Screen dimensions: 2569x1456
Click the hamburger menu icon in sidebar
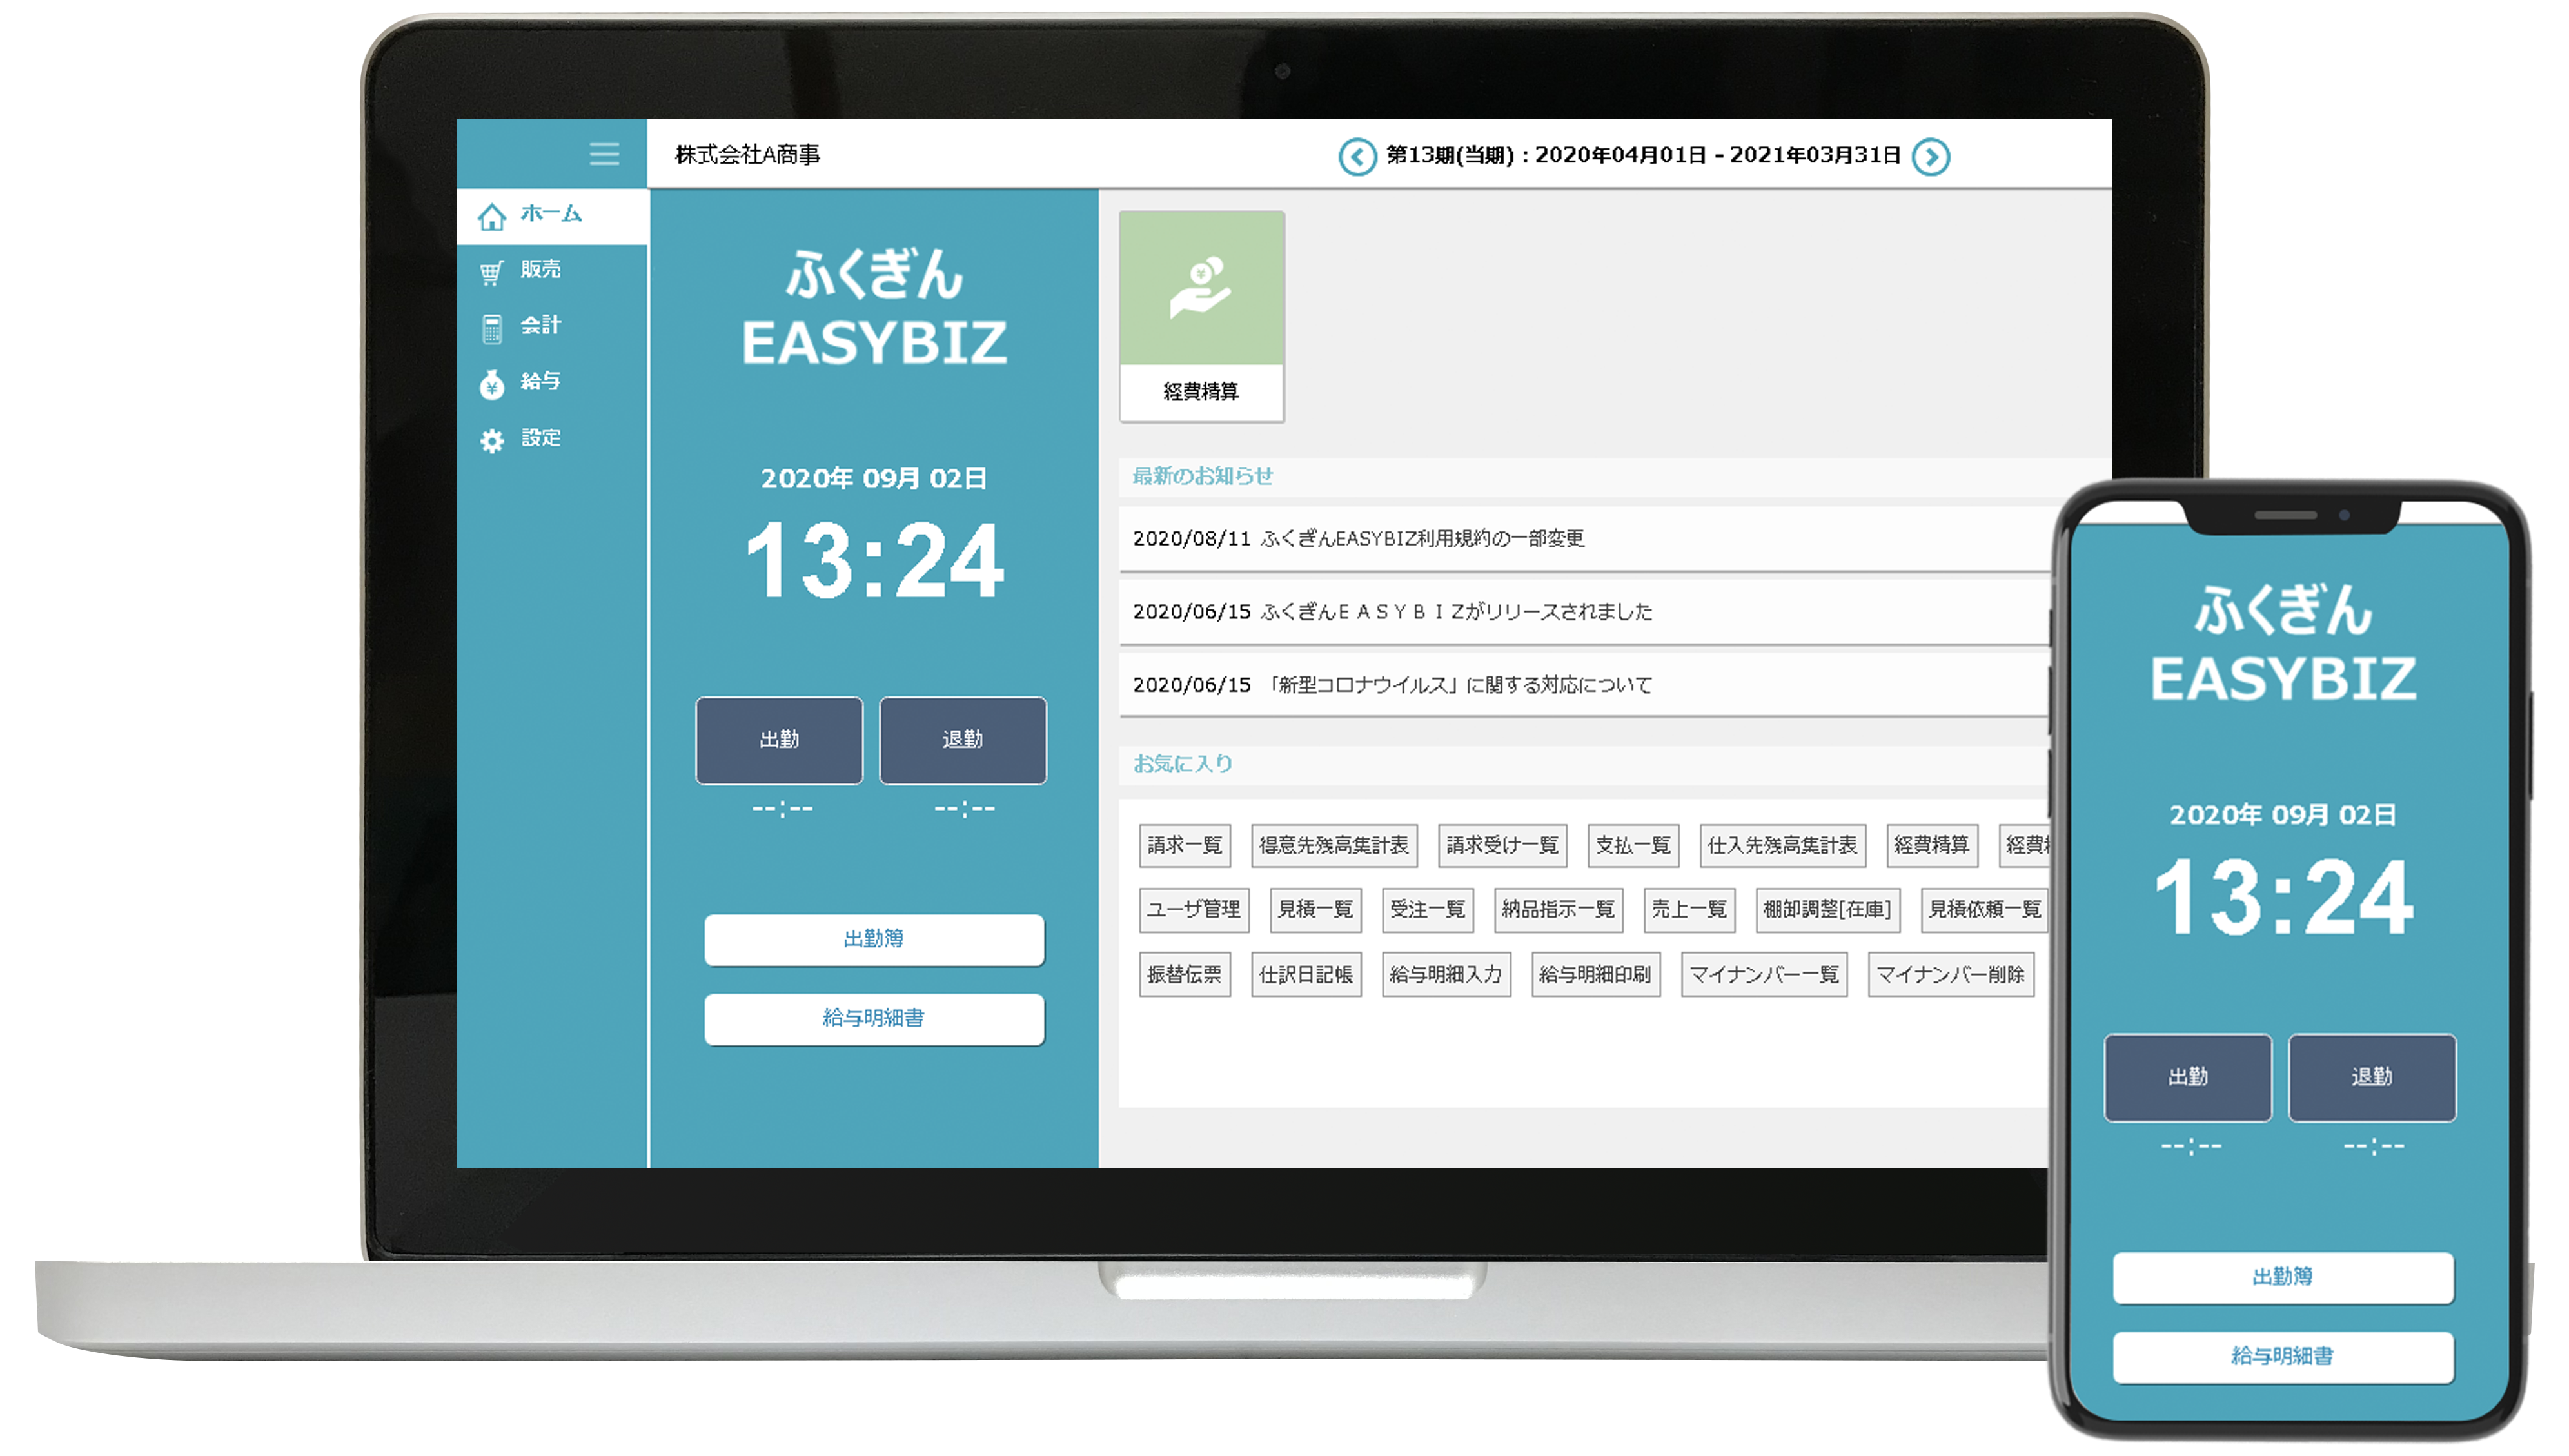[x=604, y=154]
